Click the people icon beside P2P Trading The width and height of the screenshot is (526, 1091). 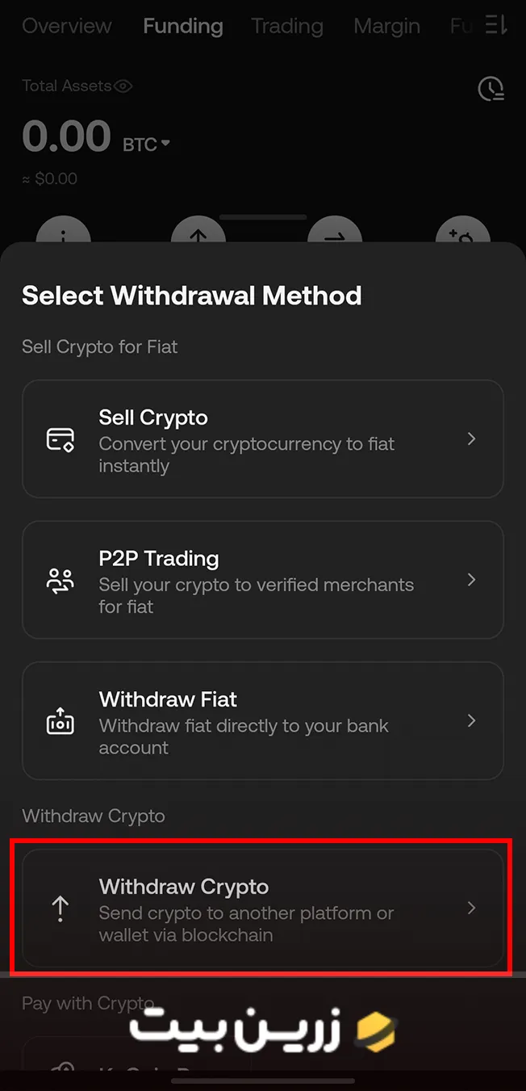[61, 579]
